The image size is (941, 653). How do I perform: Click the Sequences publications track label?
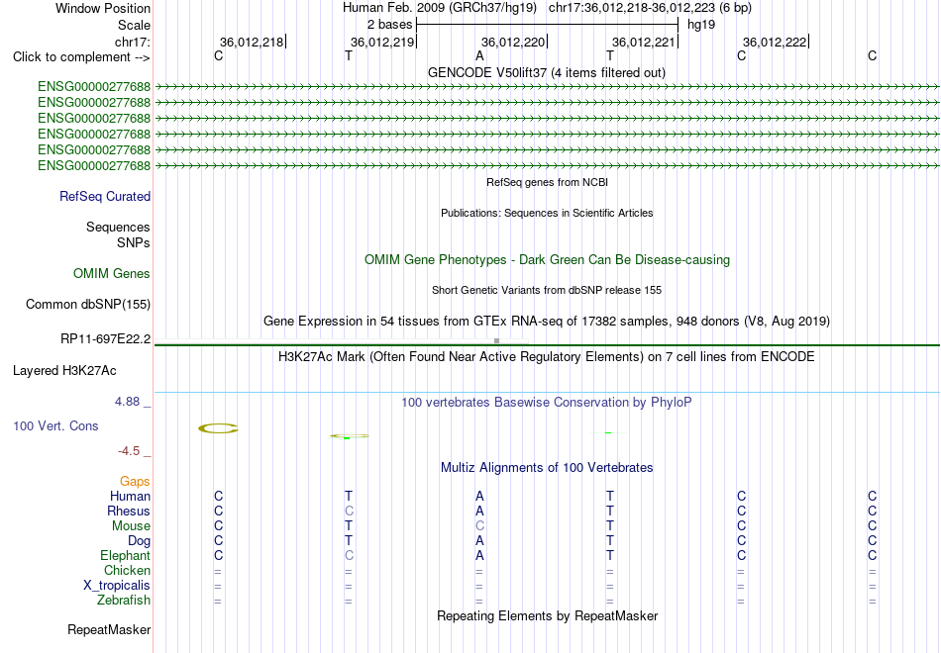tap(118, 227)
